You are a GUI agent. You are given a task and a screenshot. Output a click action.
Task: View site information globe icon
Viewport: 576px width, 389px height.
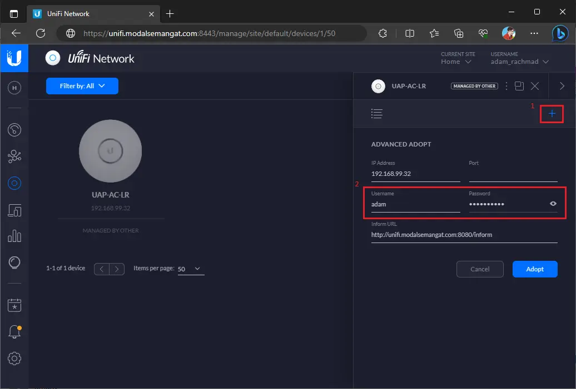[71, 33]
